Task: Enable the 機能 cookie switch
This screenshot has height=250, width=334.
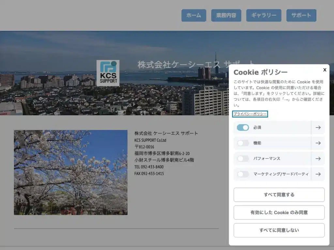Action: (x=243, y=143)
